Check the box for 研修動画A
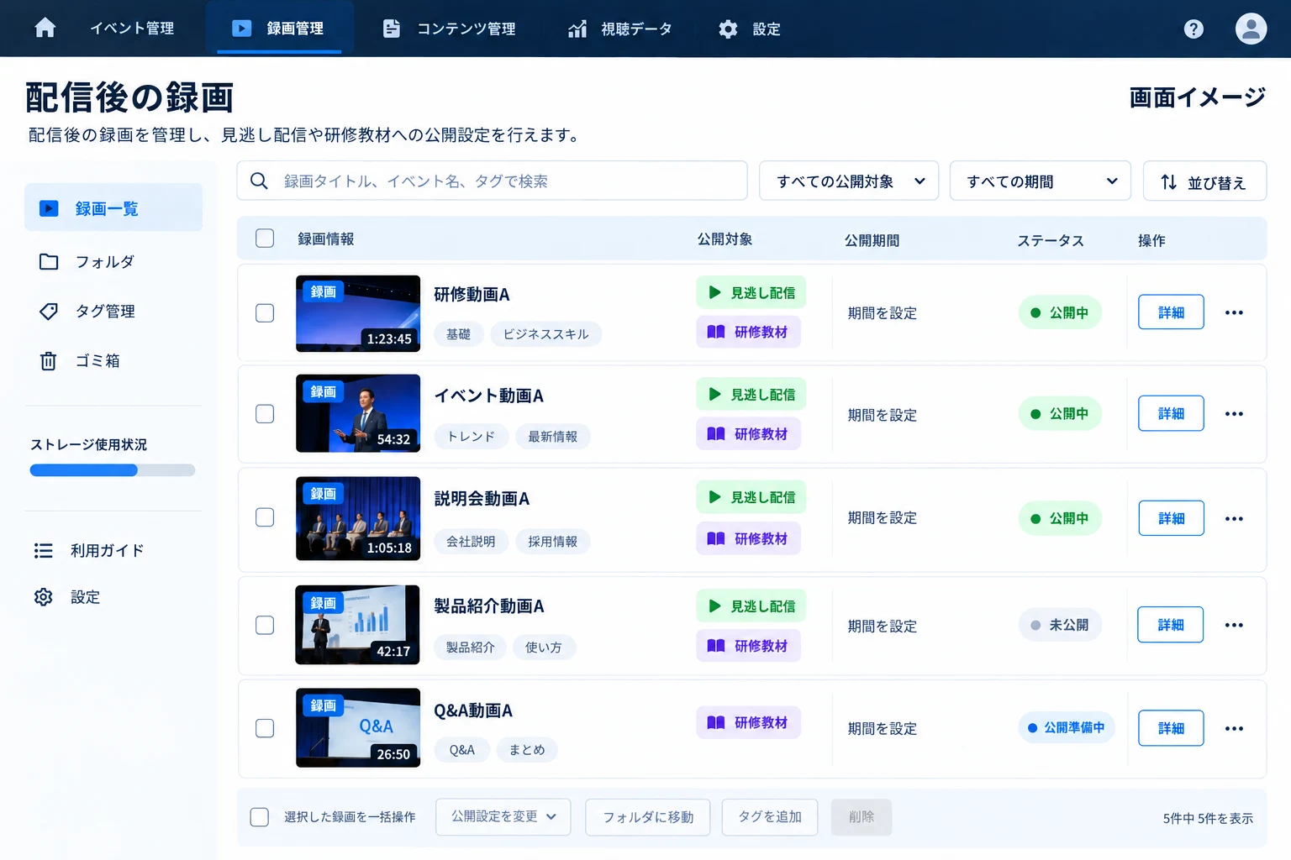Viewport: 1291px width, 860px height. tap(265, 313)
